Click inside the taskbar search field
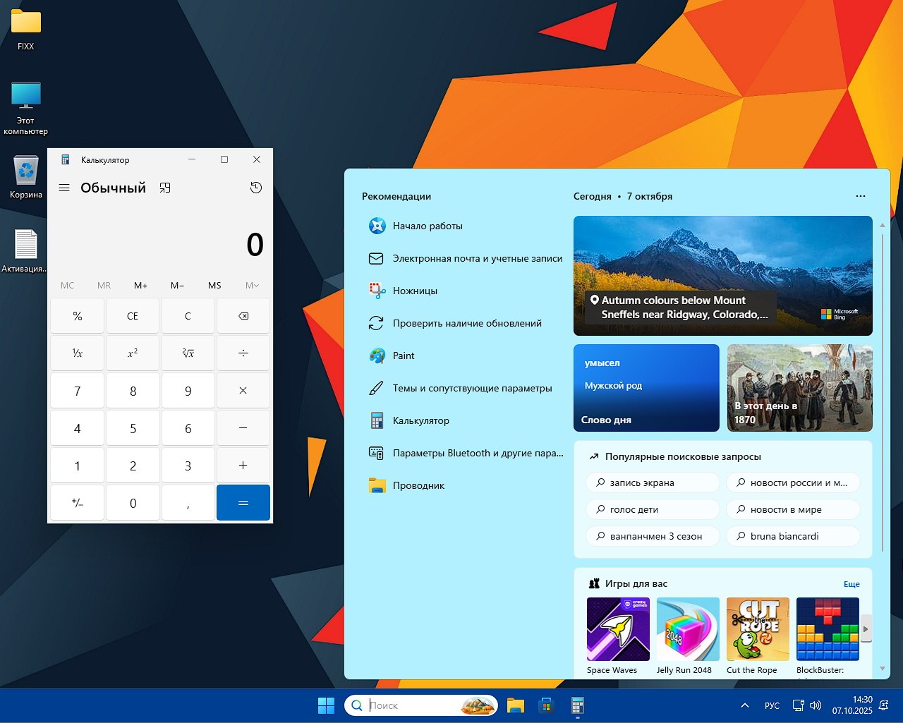Screen dimensions: 903x723 [x=413, y=705]
